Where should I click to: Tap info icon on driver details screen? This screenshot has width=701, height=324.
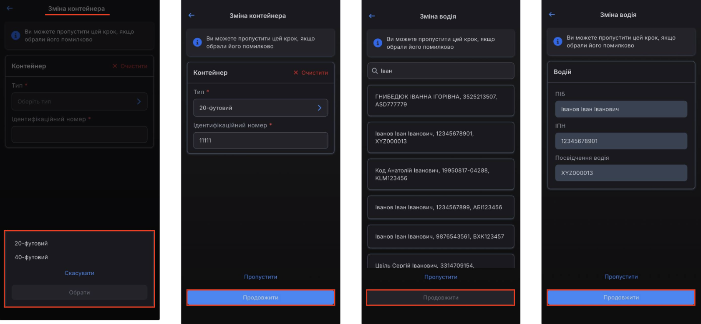pos(557,41)
